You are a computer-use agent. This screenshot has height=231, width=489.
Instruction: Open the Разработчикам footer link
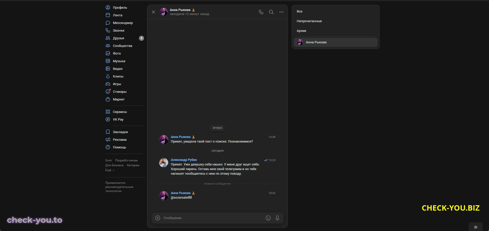point(126,160)
